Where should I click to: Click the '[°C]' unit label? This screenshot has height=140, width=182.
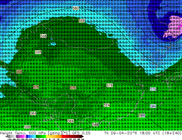click(66, 133)
